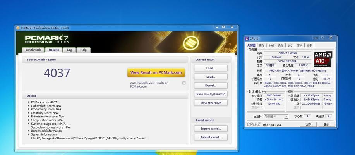This screenshot has height=155, width=355.
Task: Click the Socket FM2 (904) package field
Action: point(287,61)
